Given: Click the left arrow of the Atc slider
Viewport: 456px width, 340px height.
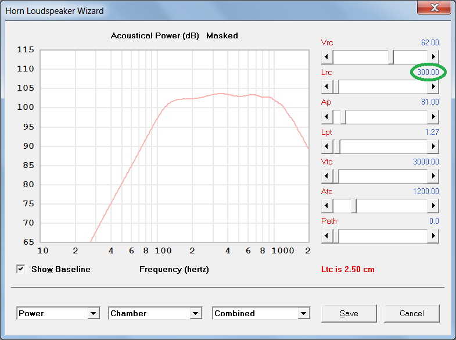Looking at the screenshot, I should pos(327,206).
